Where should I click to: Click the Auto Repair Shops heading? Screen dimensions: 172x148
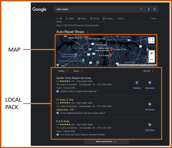tap(70, 32)
